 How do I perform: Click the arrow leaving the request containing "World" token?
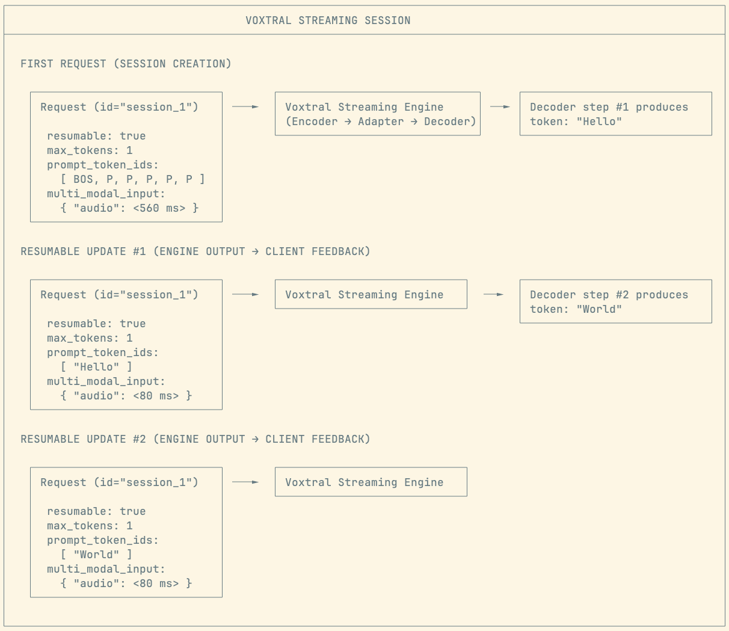point(245,482)
